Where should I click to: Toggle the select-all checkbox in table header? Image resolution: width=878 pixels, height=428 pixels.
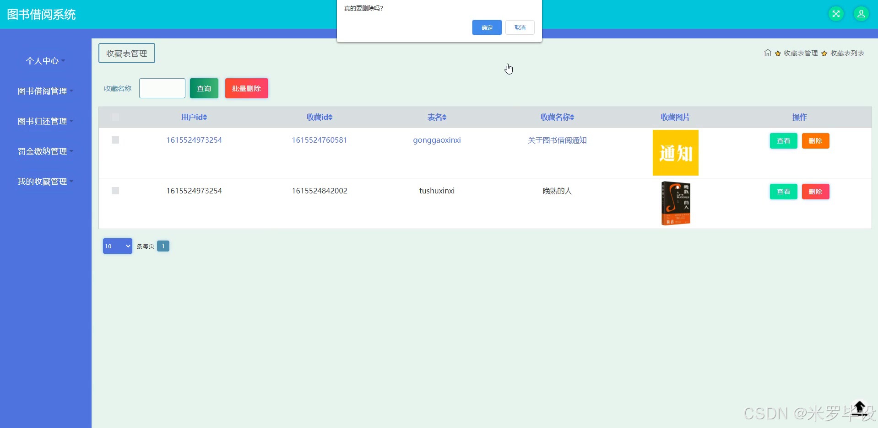point(115,117)
